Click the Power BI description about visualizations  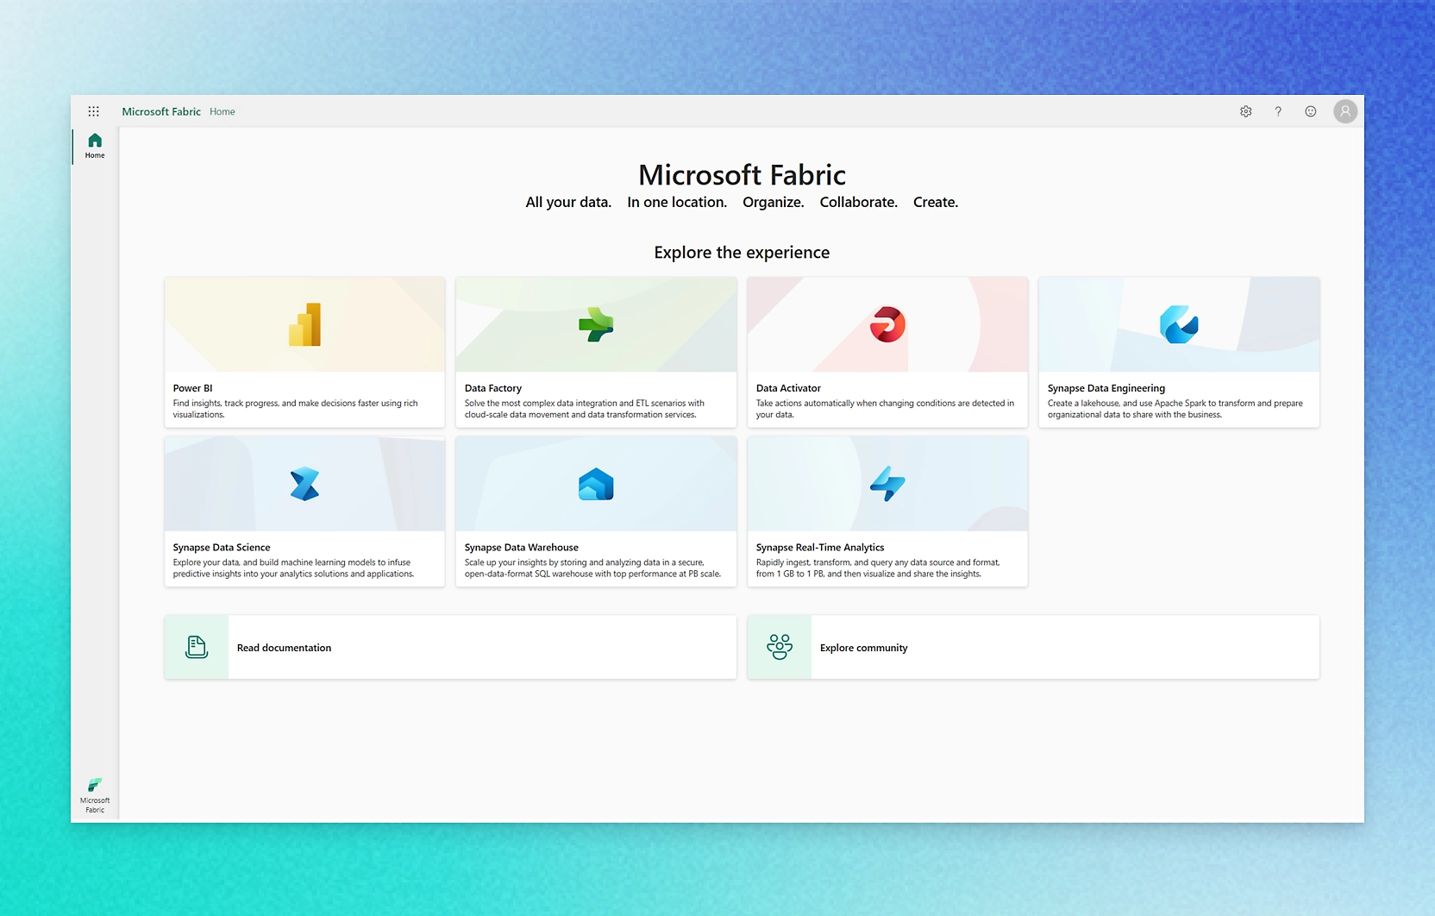click(x=295, y=409)
